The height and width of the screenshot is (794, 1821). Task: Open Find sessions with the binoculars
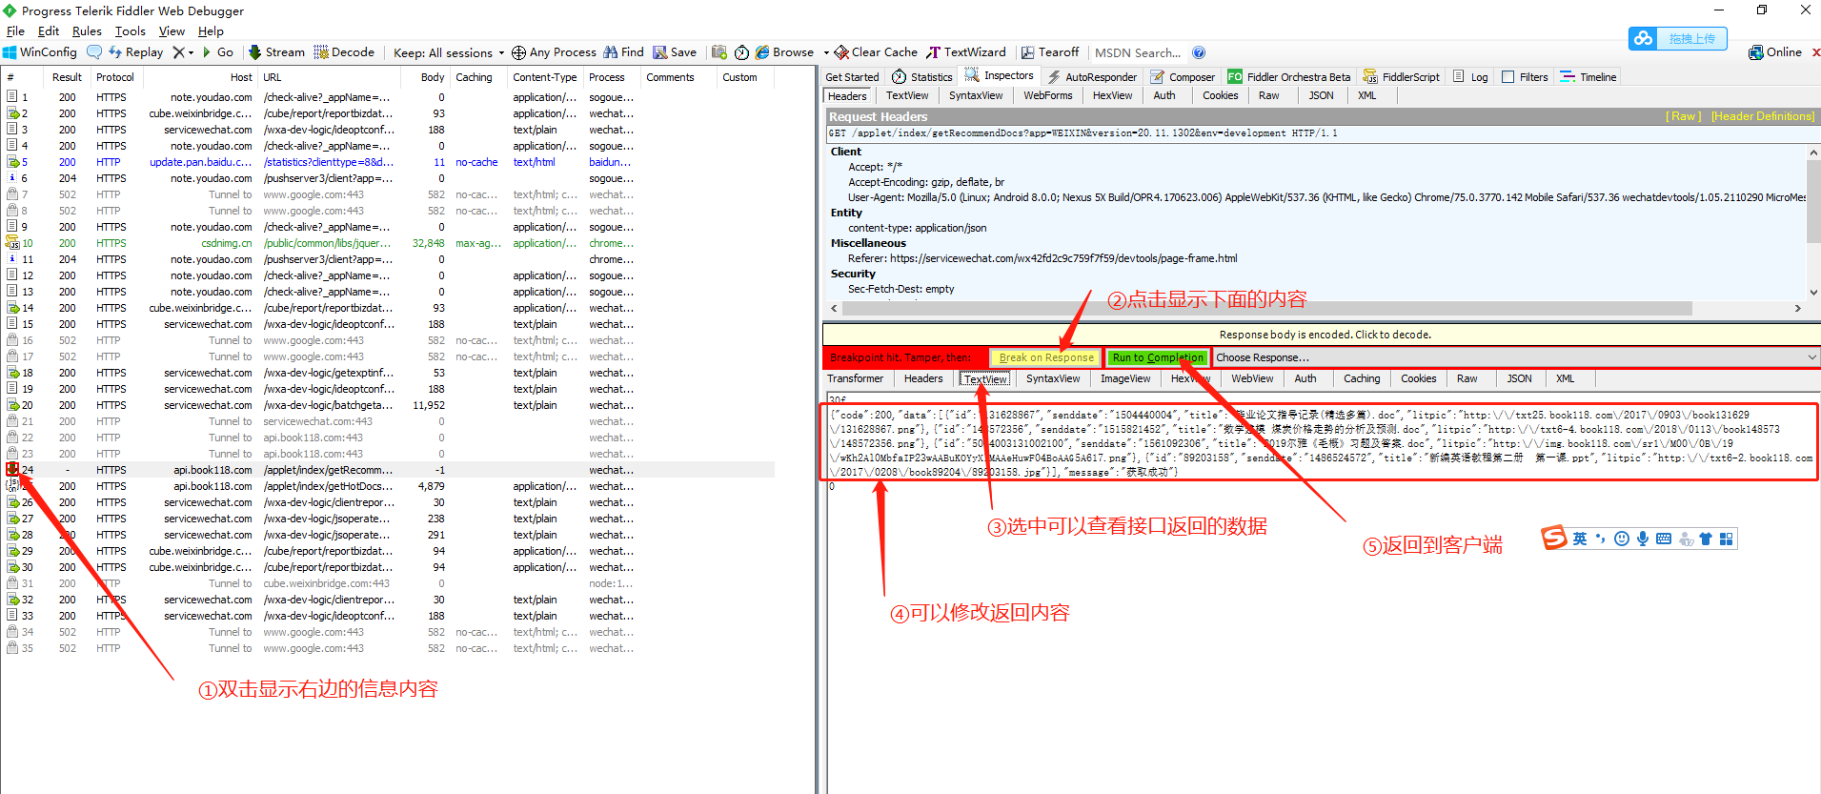click(624, 52)
